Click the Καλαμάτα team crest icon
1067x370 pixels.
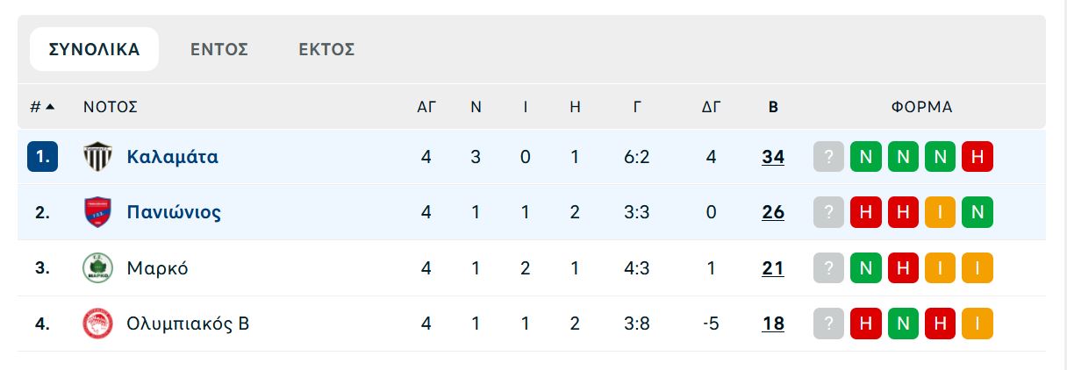pos(97,157)
